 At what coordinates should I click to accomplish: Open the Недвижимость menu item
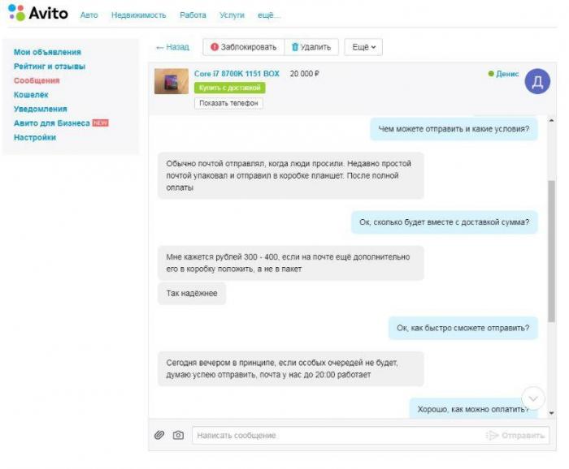(x=139, y=15)
